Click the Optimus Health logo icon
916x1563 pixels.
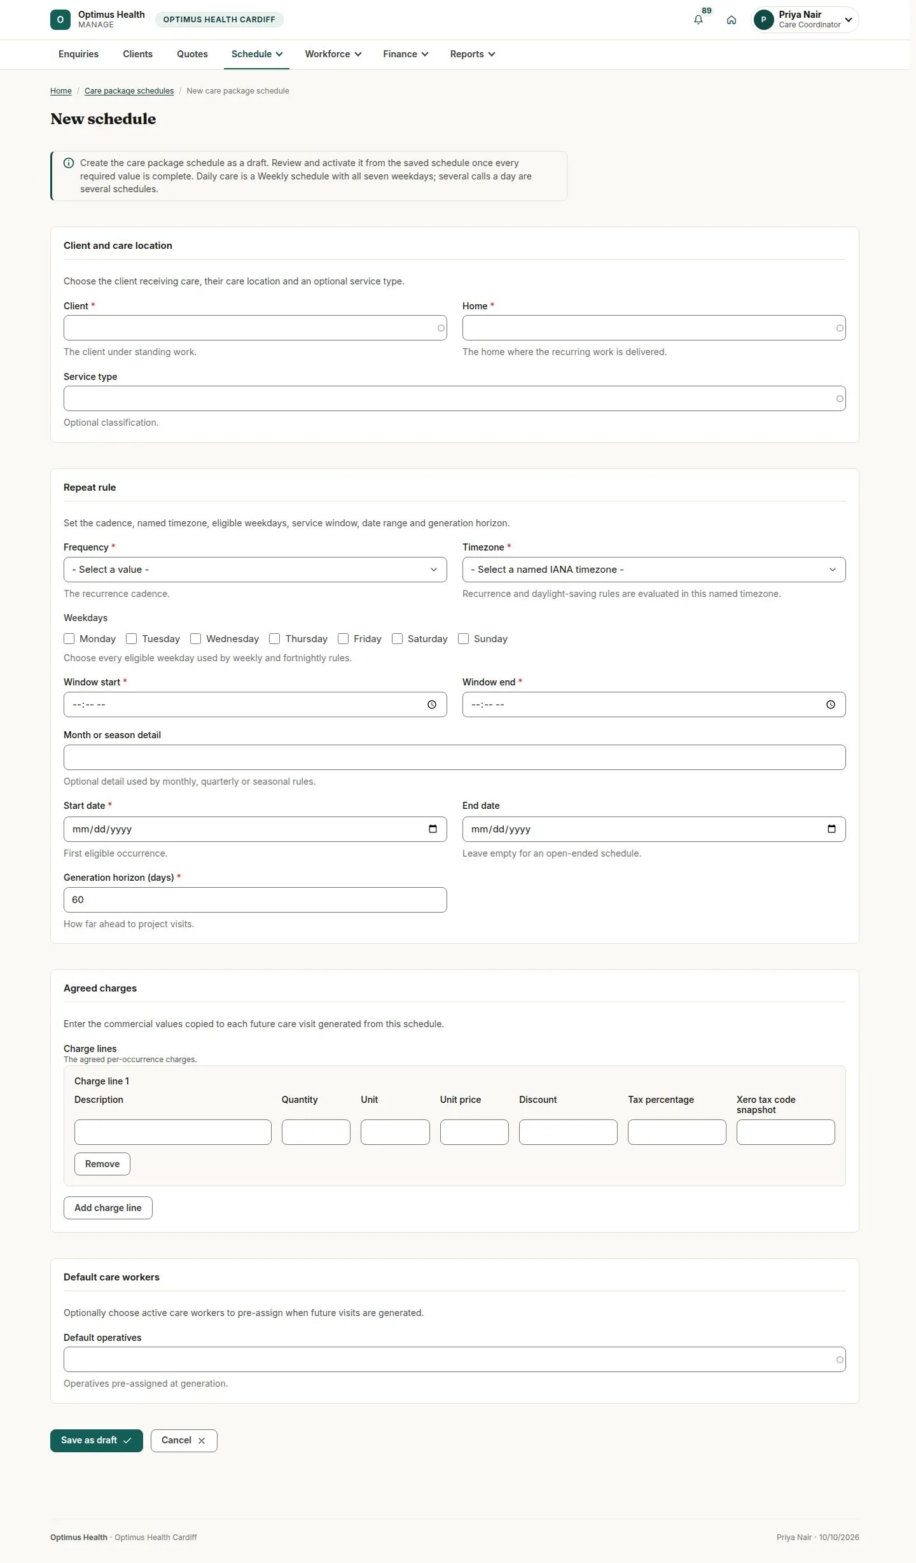pos(60,20)
